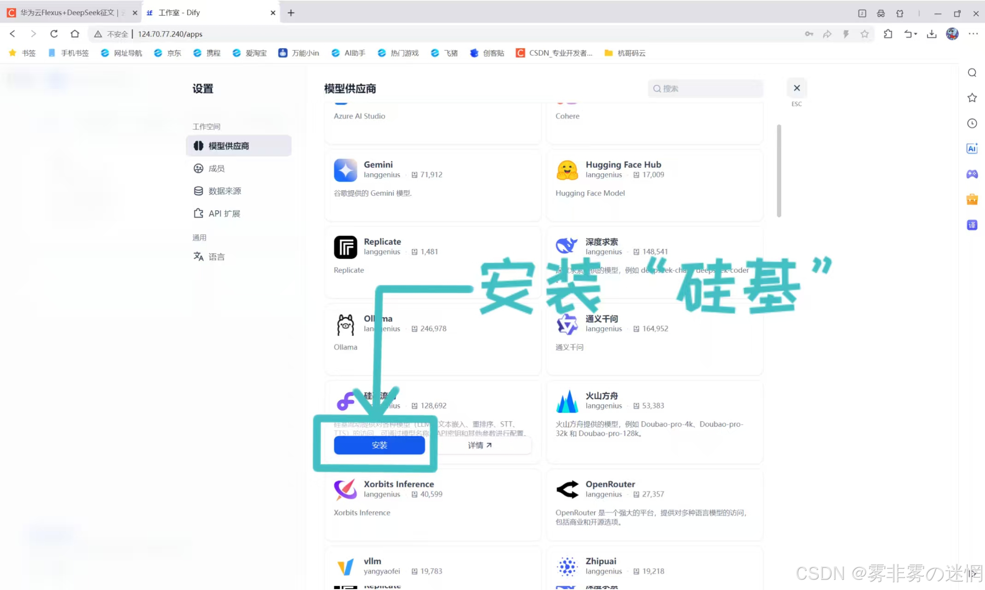Open a new browser tab
The image size is (985, 590).
pos(291,13)
